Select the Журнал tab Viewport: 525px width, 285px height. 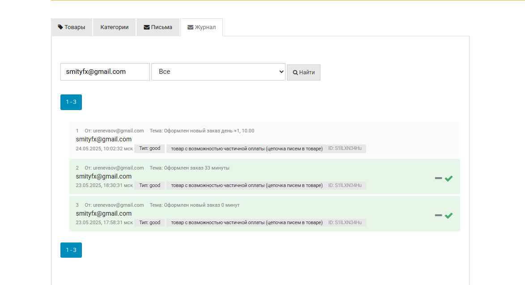pyautogui.click(x=201, y=27)
